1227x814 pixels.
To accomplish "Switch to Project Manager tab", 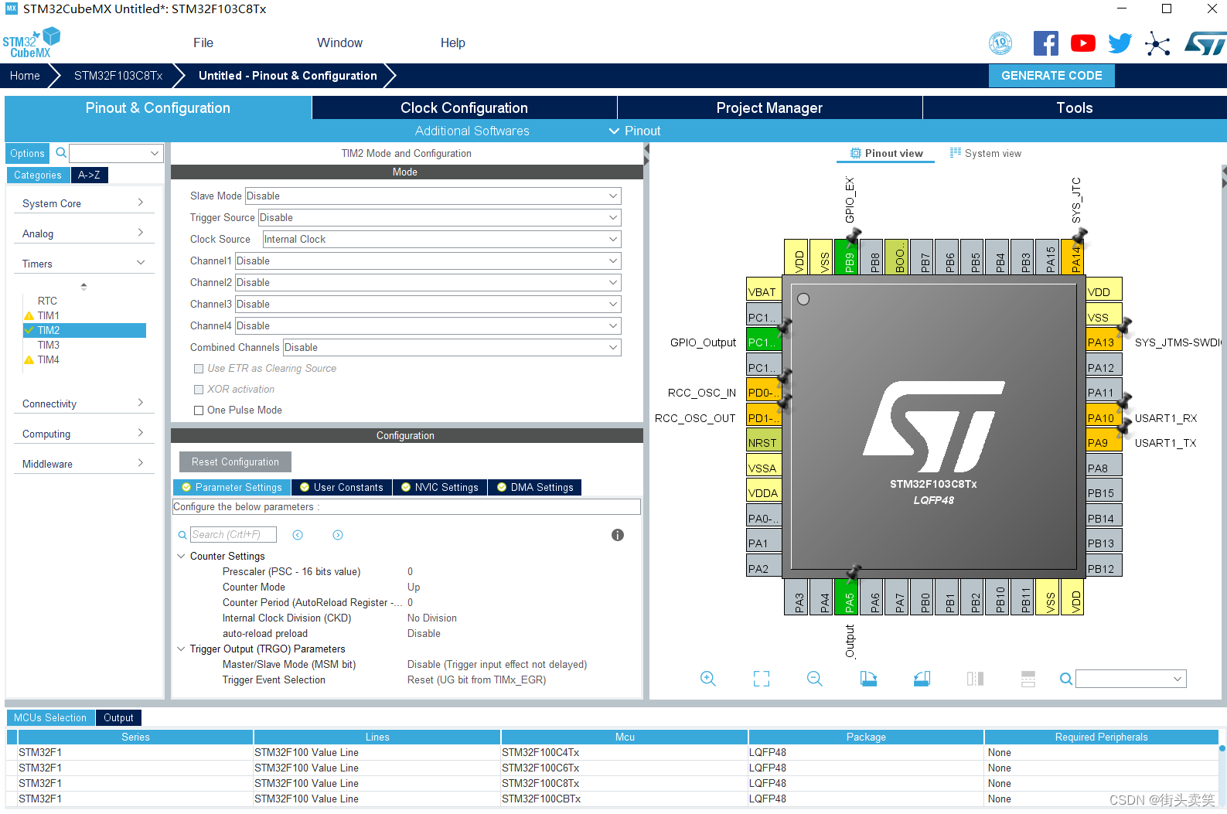I will click(x=769, y=107).
